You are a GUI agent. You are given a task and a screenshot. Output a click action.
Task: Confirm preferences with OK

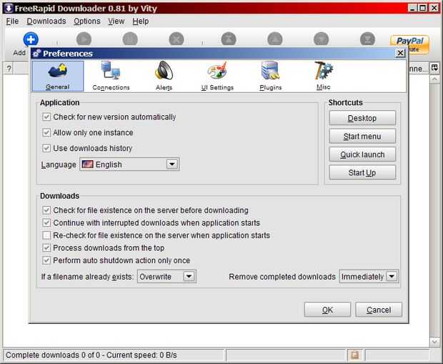coord(327,310)
